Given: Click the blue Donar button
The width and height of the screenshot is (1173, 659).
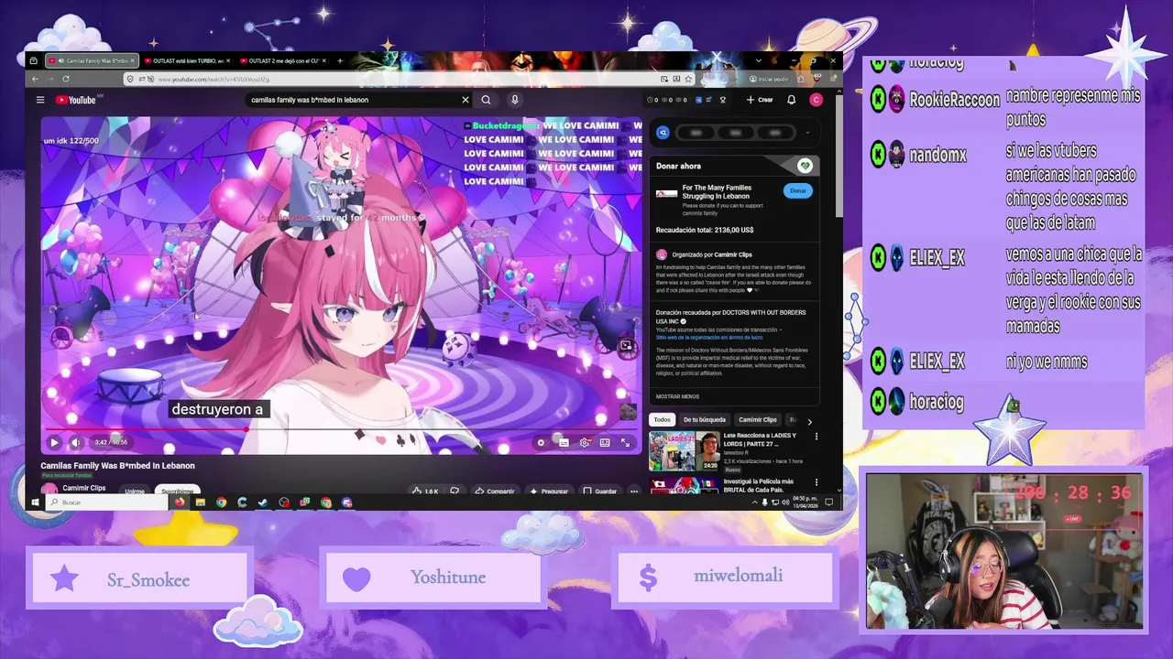Looking at the screenshot, I should [798, 190].
